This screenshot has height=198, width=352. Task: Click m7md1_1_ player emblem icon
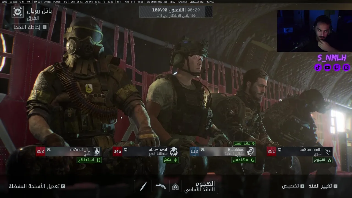click(97, 152)
